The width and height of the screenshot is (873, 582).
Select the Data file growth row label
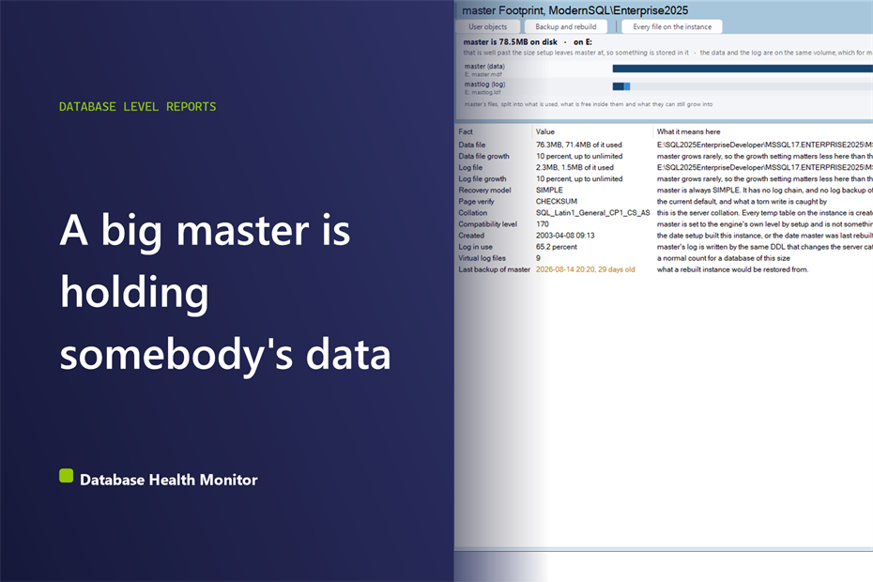point(483,157)
